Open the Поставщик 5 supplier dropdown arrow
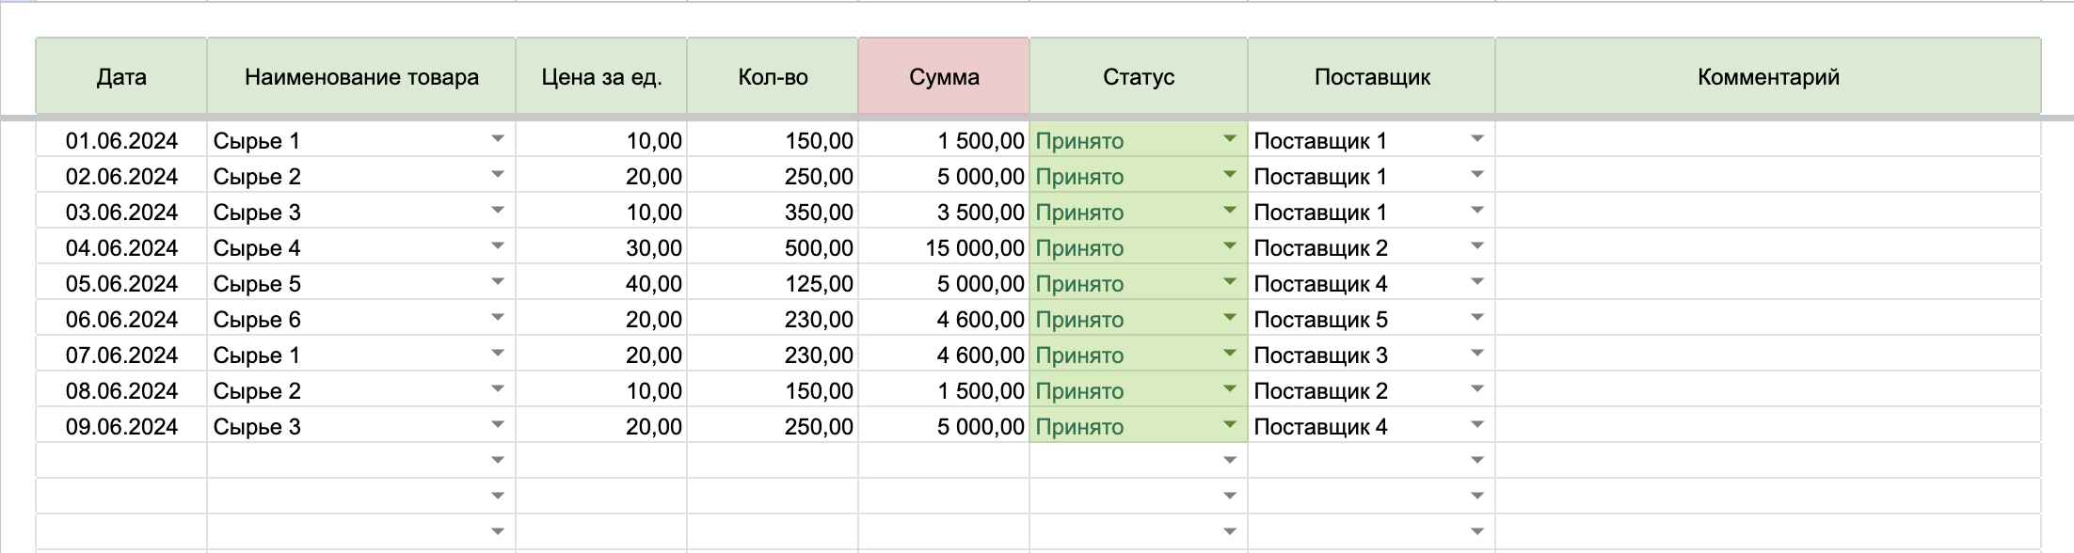The height and width of the screenshot is (553, 2074). pyautogui.click(x=1476, y=318)
